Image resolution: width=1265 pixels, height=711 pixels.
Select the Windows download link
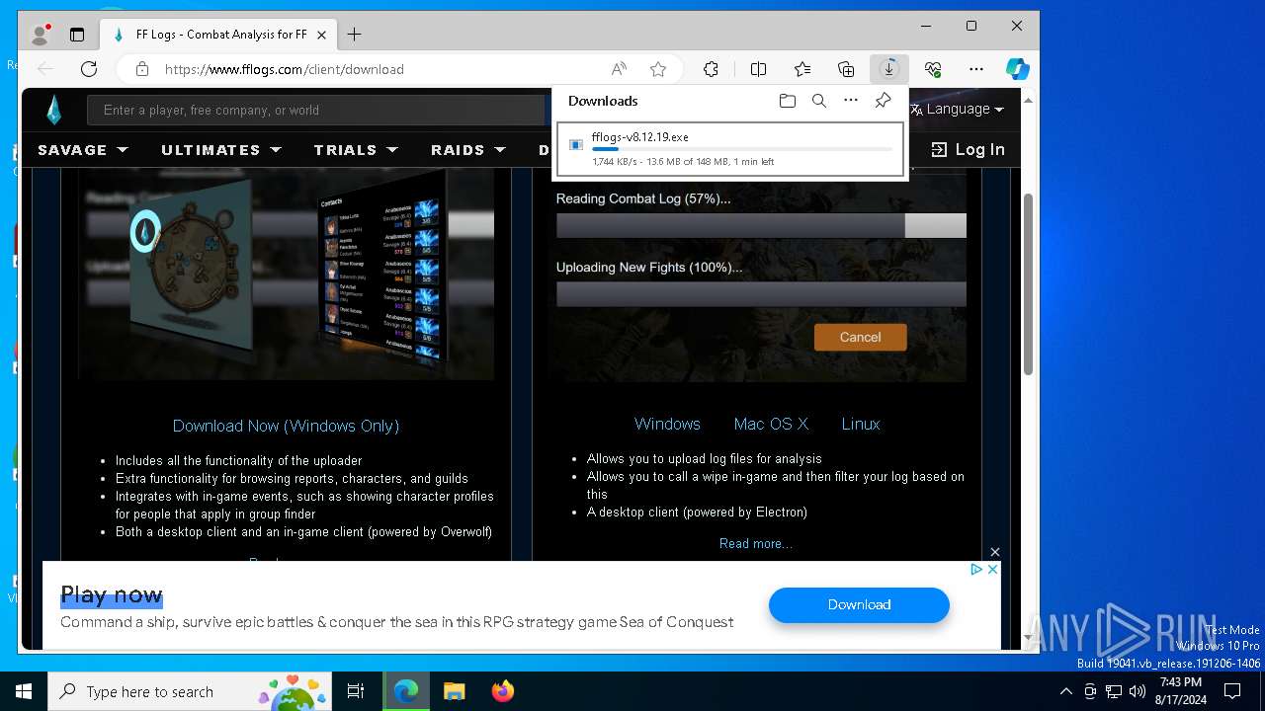(667, 424)
